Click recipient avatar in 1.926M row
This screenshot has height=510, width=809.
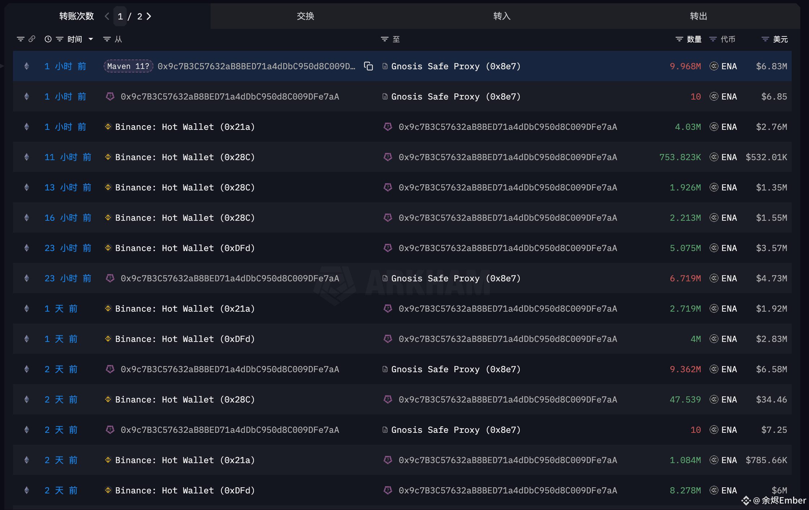[388, 187]
